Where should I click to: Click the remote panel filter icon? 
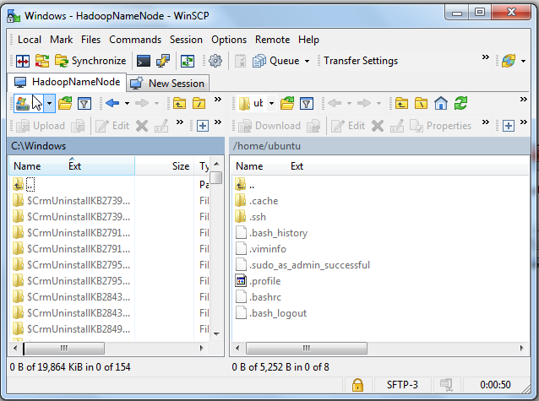pos(308,103)
